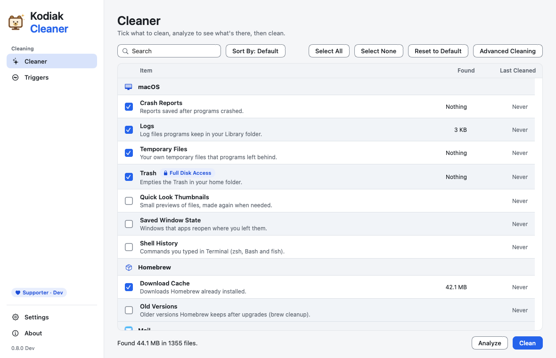Click the Select None button

378,51
